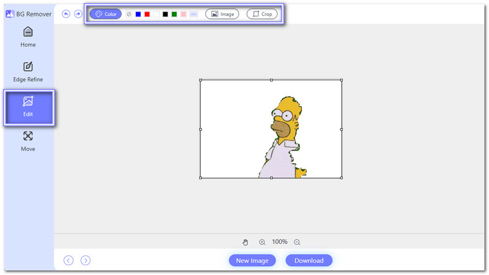
Task: Click the 100% zoom level text
Action: pos(280,241)
